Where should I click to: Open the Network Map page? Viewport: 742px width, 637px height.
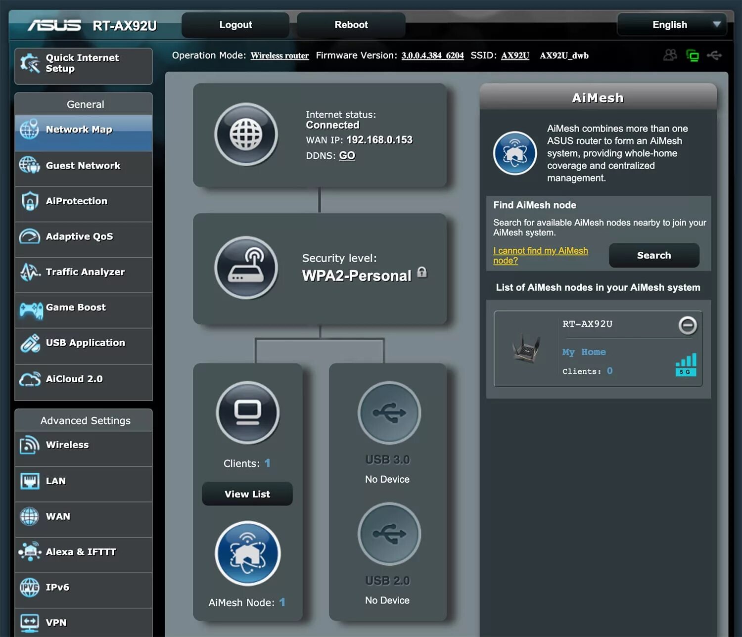click(84, 133)
